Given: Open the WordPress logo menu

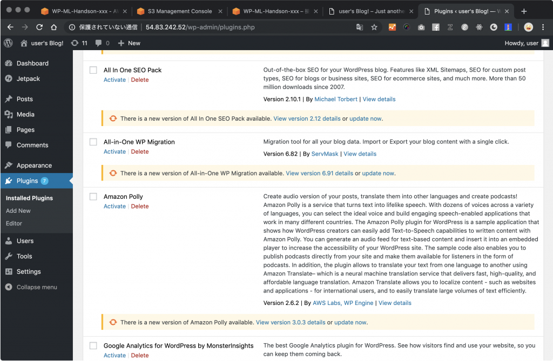Looking at the screenshot, I should pos(8,43).
